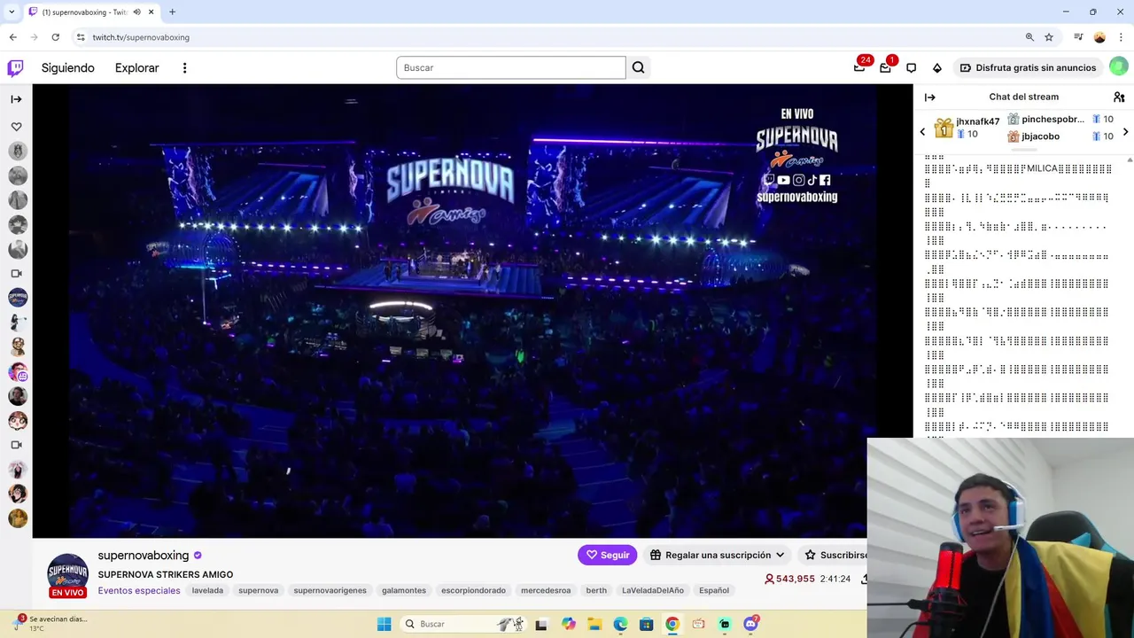Open the whispers chat bubble icon

(x=911, y=68)
